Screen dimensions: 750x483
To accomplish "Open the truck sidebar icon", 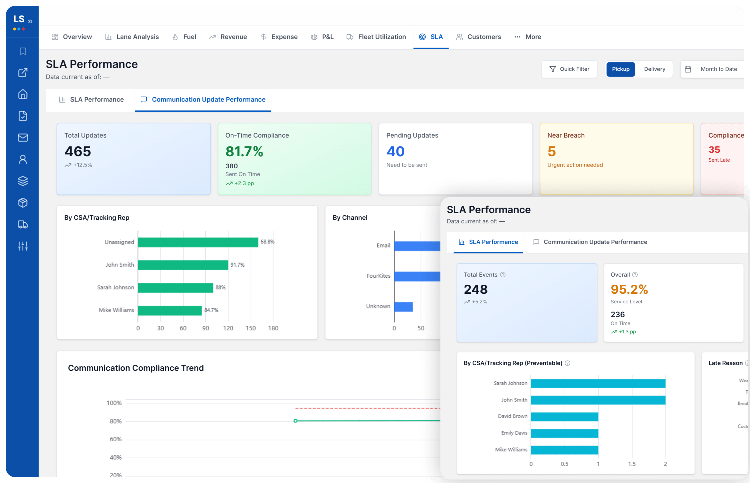I will (22, 224).
